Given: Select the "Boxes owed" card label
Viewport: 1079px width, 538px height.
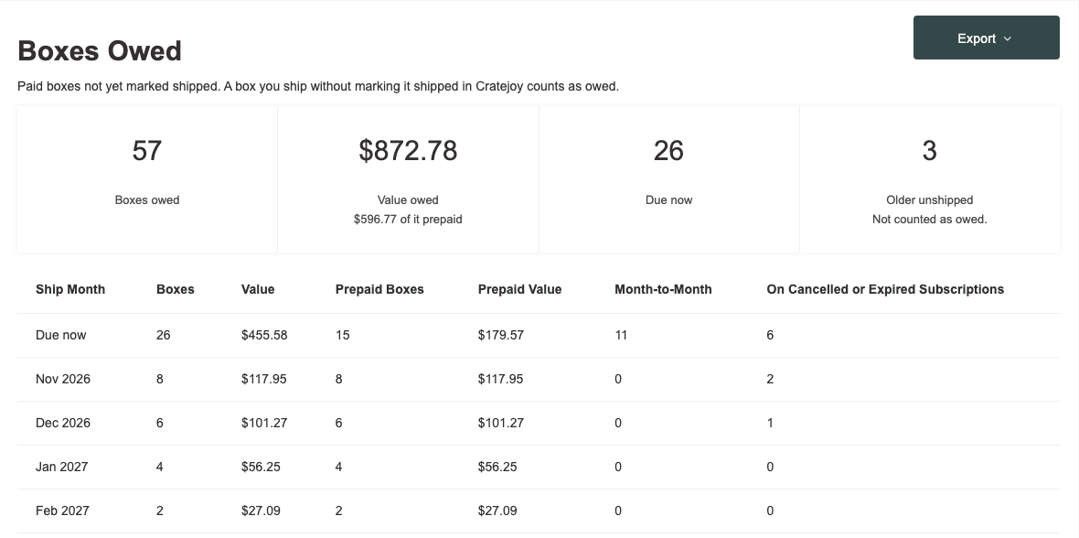Looking at the screenshot, I should point(147,200).
